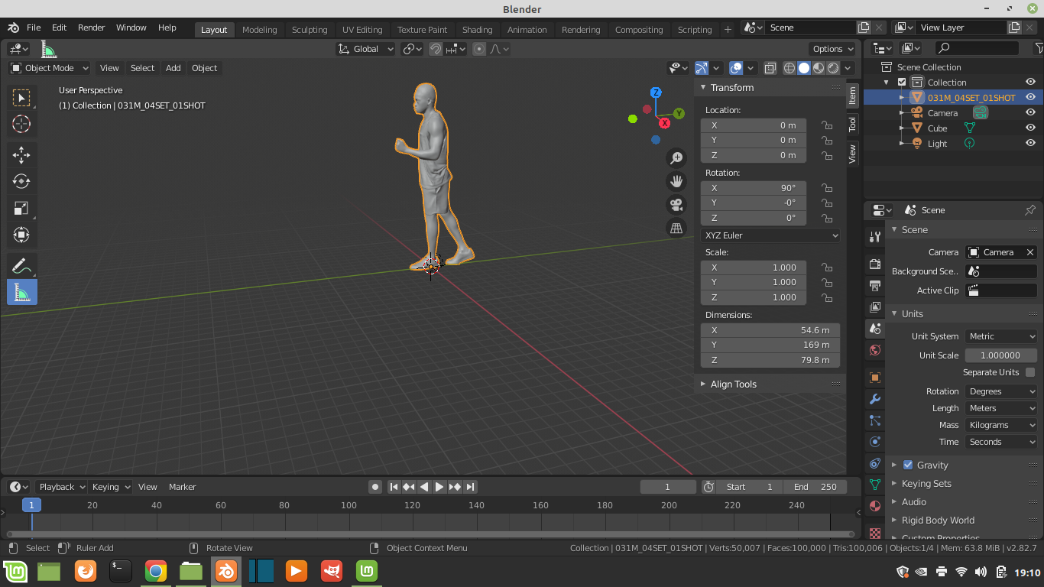
Task: Choose the Move tool
Action: tap(21, 155)
